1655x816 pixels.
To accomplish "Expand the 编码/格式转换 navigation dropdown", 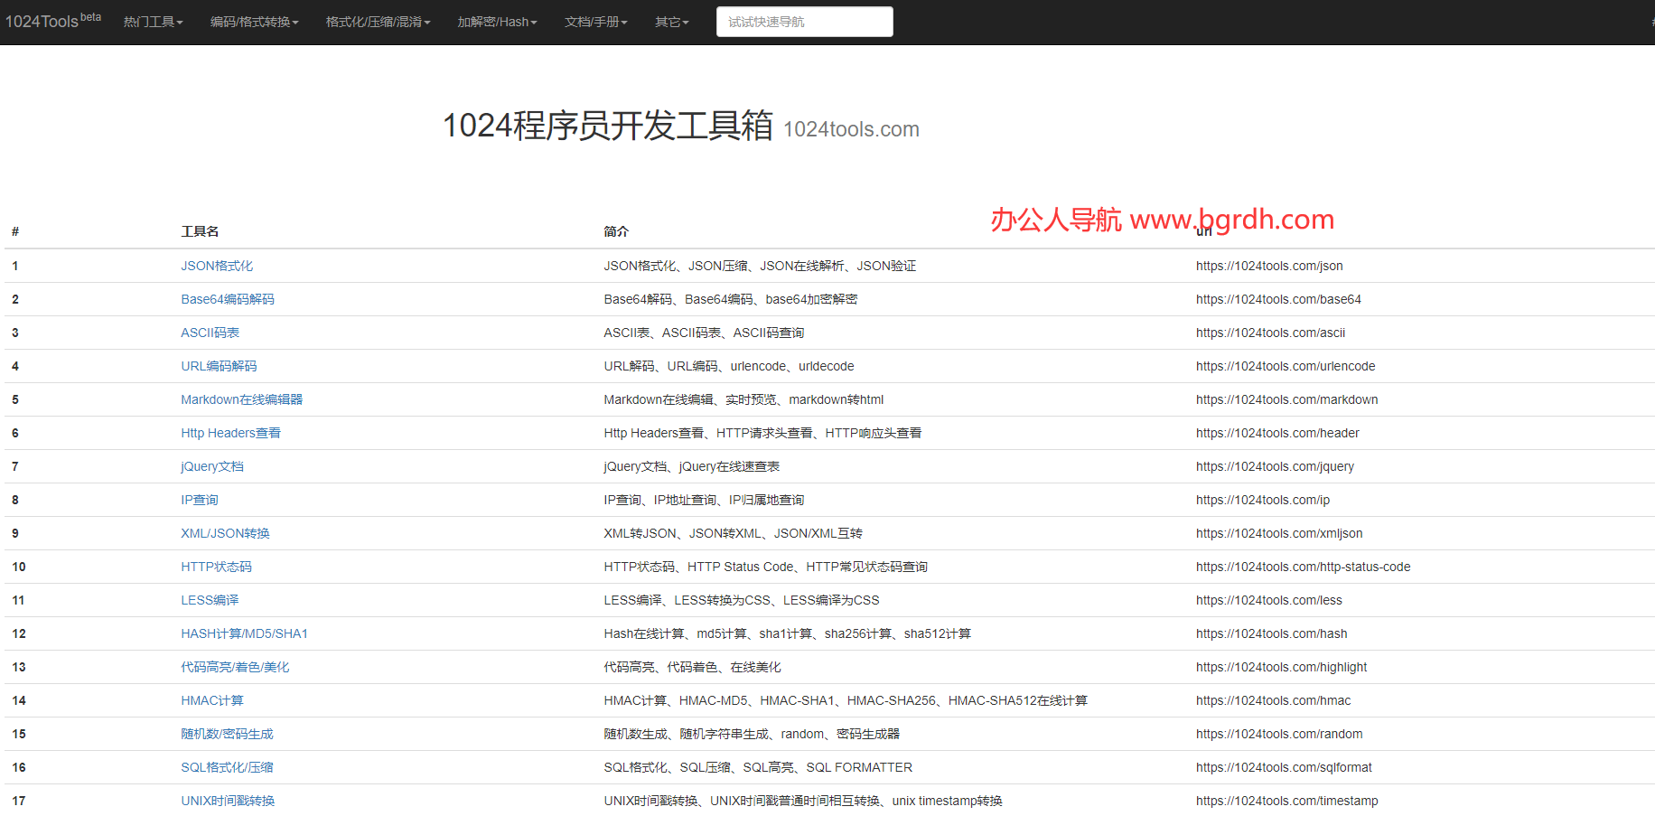I will tap(253, 22).
